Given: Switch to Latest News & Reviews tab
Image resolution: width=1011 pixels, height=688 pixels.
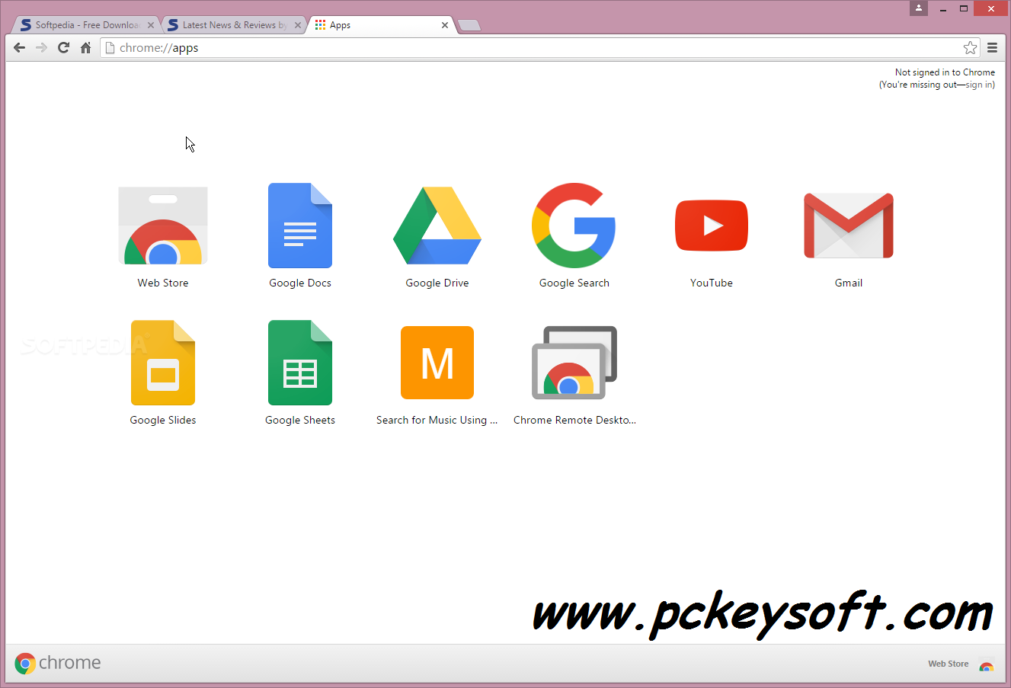Looking at the screenshot, I should coord(235,25).
